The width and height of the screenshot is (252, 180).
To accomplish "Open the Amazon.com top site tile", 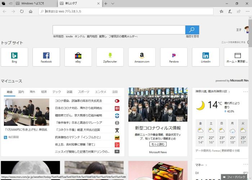I will point(142,57).
